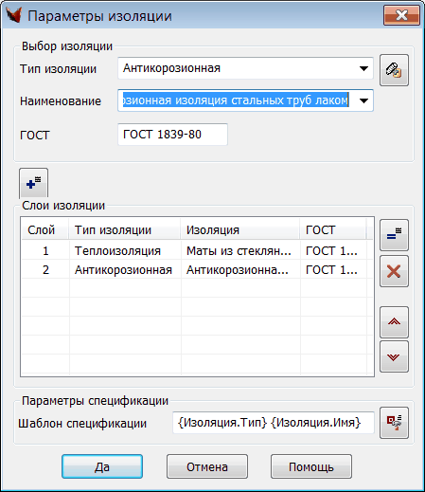Click the application logo in title bar
Image resolution: width=425 pixels, height=492 pixels.
[x=14, y=15]
